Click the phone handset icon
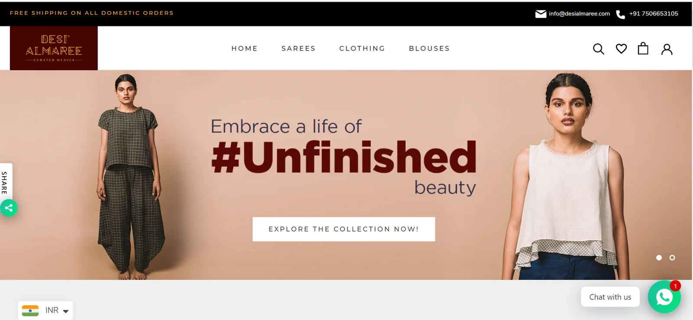Image resolution: width=693 pixels, height=320 pixels. (x=620, y=14)
